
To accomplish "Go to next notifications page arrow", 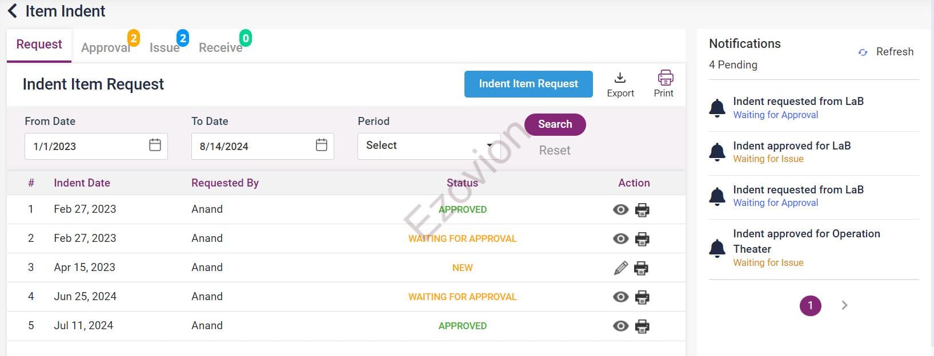I will [x=844, y=306].
